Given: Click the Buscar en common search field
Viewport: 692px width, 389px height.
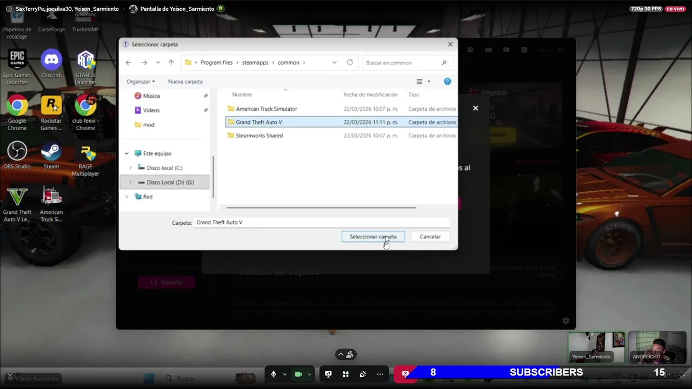Looking at the screenshot, I should 407,63.
